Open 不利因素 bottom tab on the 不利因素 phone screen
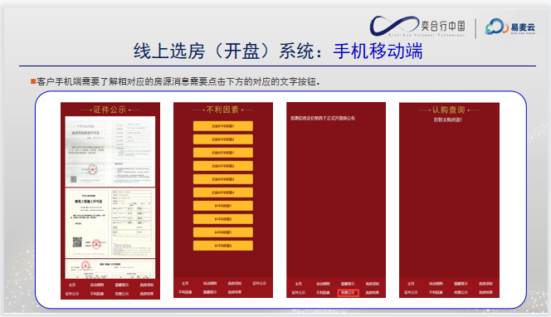Screen dimensions: 551x317 point(185,292)
